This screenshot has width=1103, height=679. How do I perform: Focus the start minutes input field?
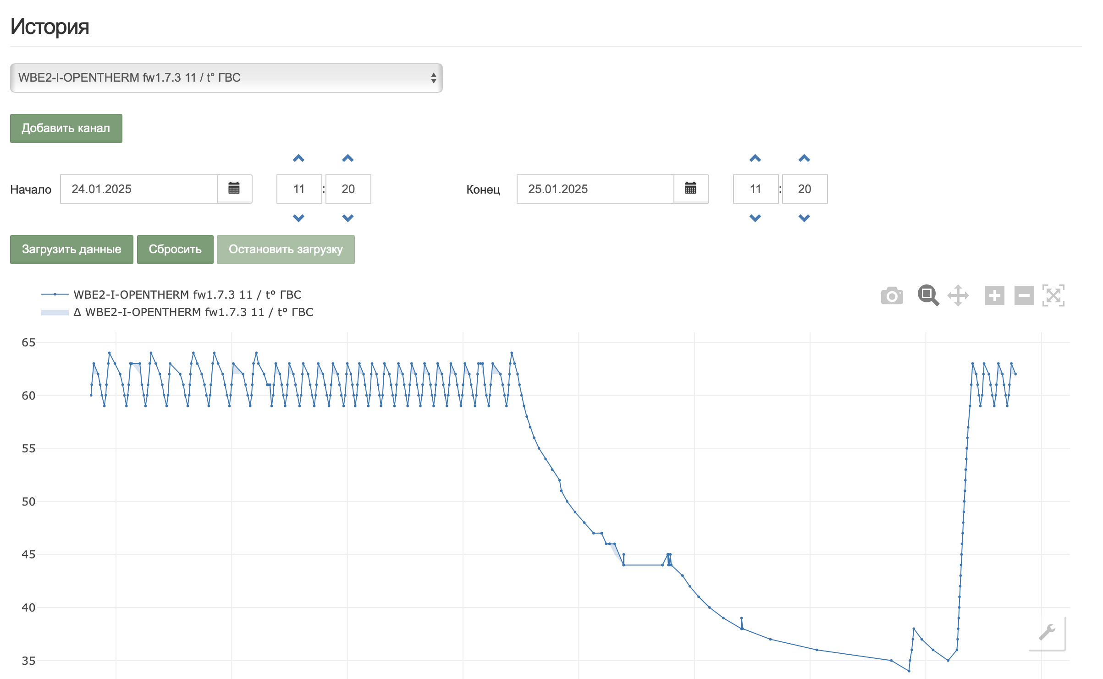348,189
